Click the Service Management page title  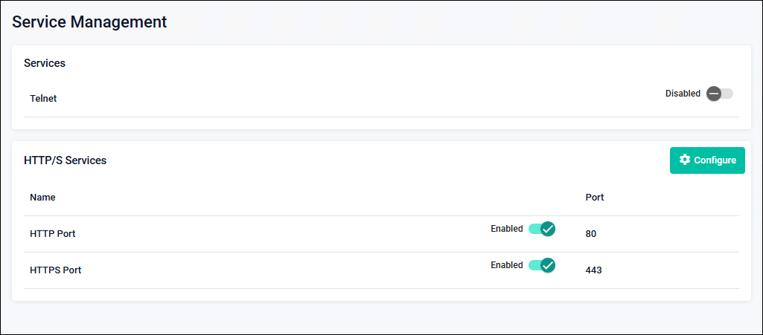coord(89,22)
